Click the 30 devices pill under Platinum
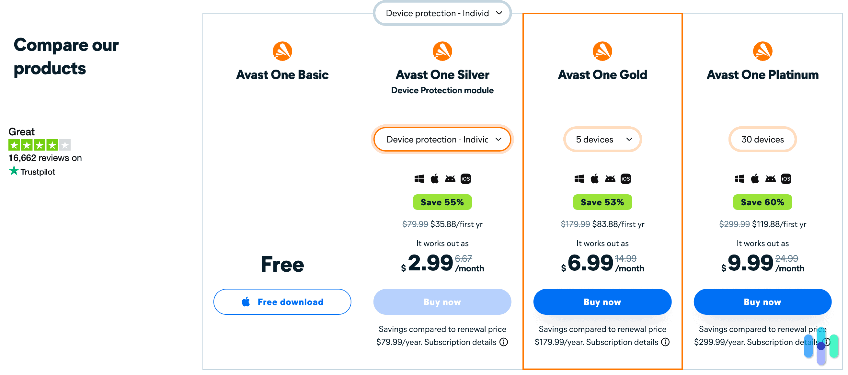Image resolution: width=848 pixels, height=375 pixels. [762, 139]
